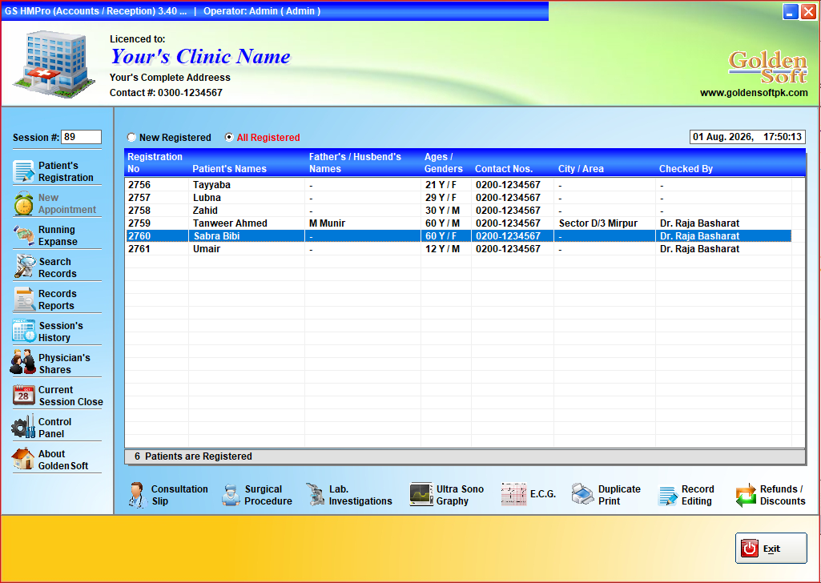Viewport: 821px width, 583px height.
Task: Click About GoldenSoft house icon
Action: (x=23, y=459)
